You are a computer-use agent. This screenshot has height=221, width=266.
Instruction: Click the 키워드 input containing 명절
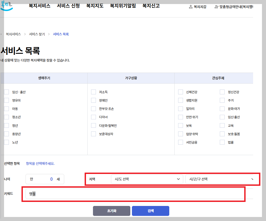pos(134,194)
